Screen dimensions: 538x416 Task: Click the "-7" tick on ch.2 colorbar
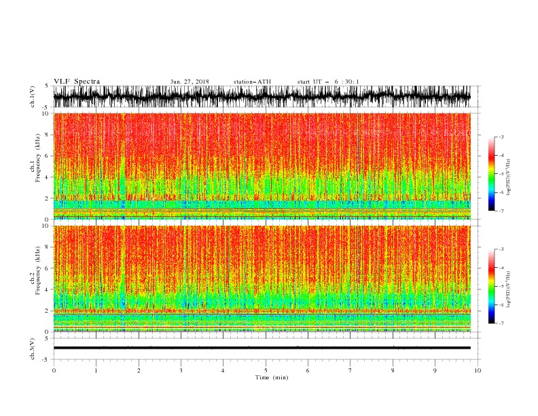501,323
